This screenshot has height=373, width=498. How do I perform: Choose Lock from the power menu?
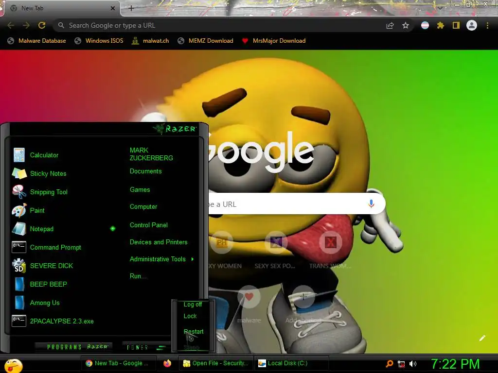tap(190, 316)
